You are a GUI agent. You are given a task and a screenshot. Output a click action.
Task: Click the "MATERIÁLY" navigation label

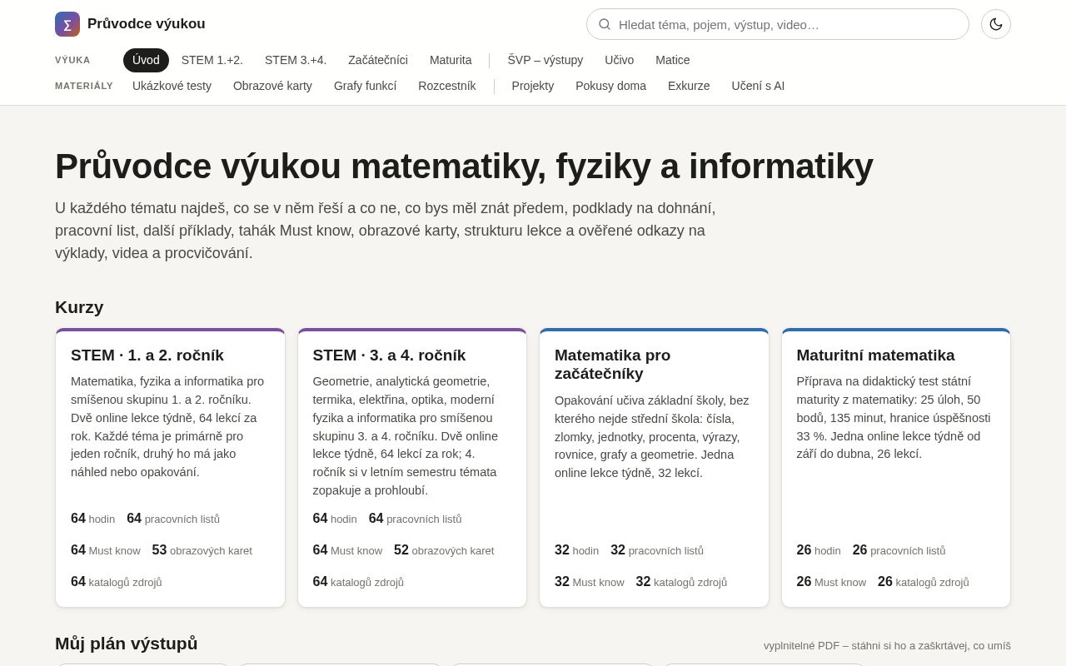pyautogui.click(x=84, y=86)
